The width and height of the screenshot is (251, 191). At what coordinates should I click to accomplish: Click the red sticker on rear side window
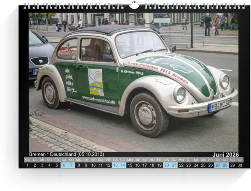[x=66, y=50]
